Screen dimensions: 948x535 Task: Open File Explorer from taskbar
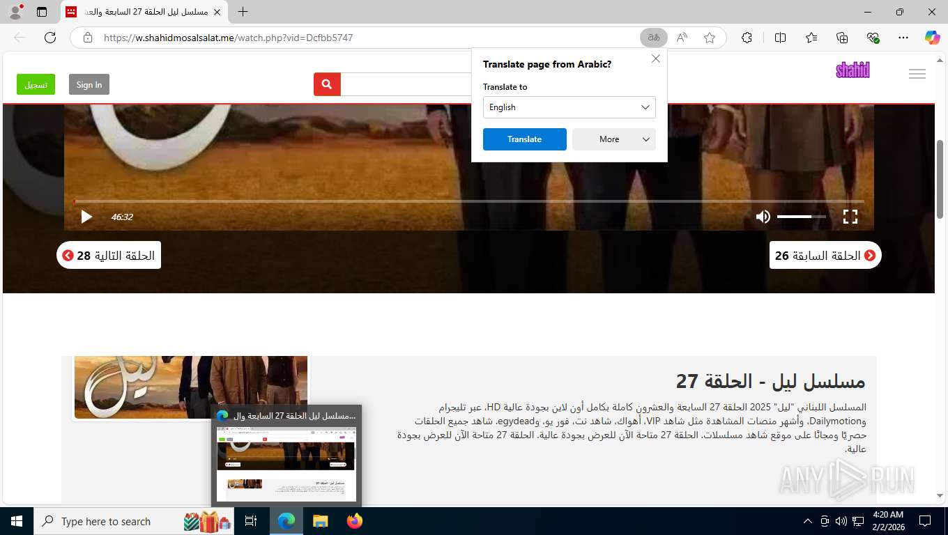(320, 521)
